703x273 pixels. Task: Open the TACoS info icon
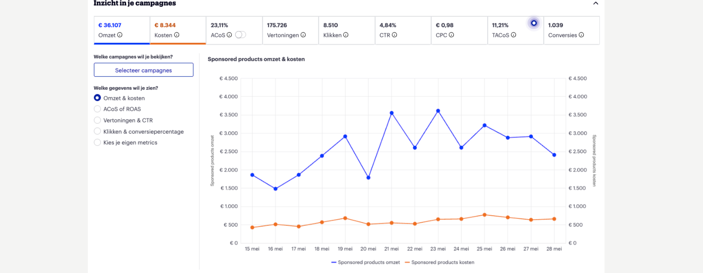coord(513,35)
